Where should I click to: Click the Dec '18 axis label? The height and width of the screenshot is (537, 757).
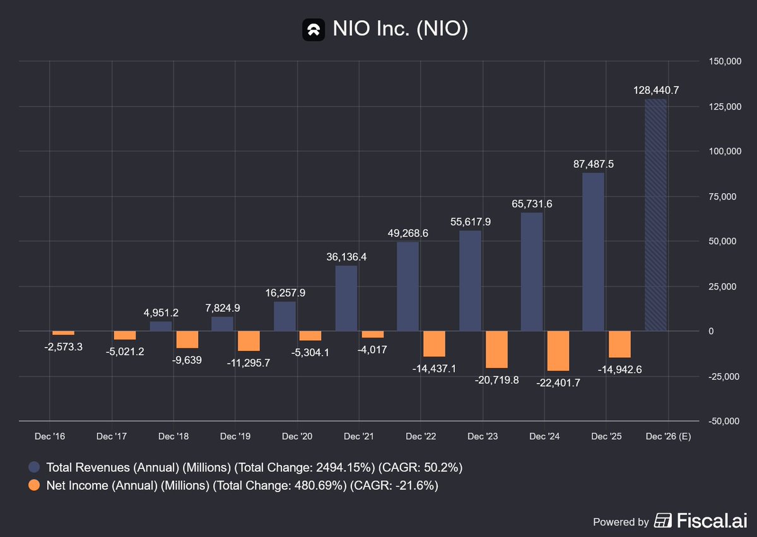(x=173, y=436)
